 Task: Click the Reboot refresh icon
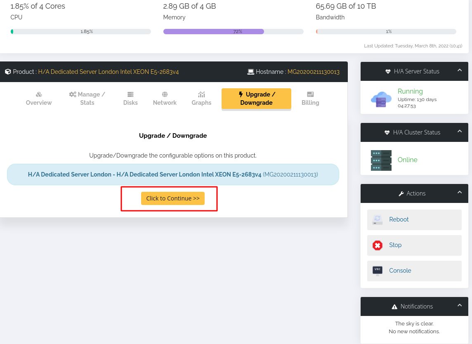tap(378, 220)
